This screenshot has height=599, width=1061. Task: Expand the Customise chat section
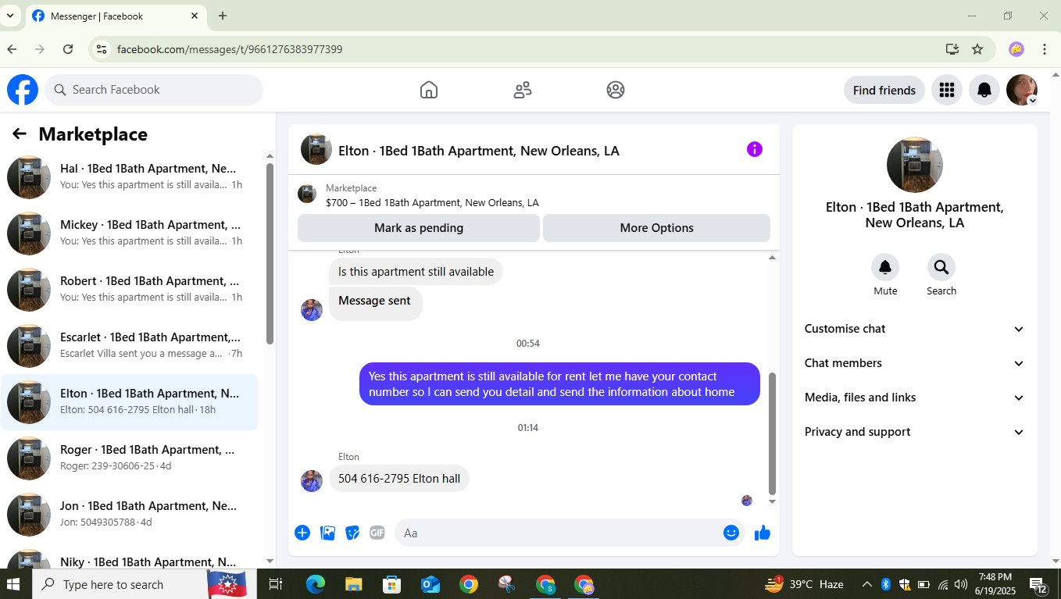pos(915,329)
